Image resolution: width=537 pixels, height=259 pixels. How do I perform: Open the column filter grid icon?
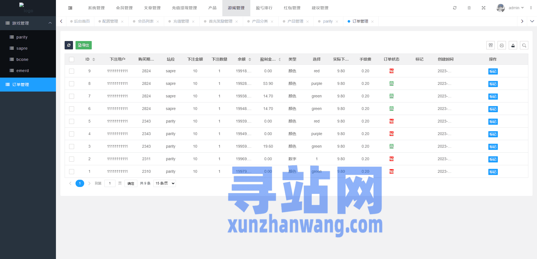[491, 45]
